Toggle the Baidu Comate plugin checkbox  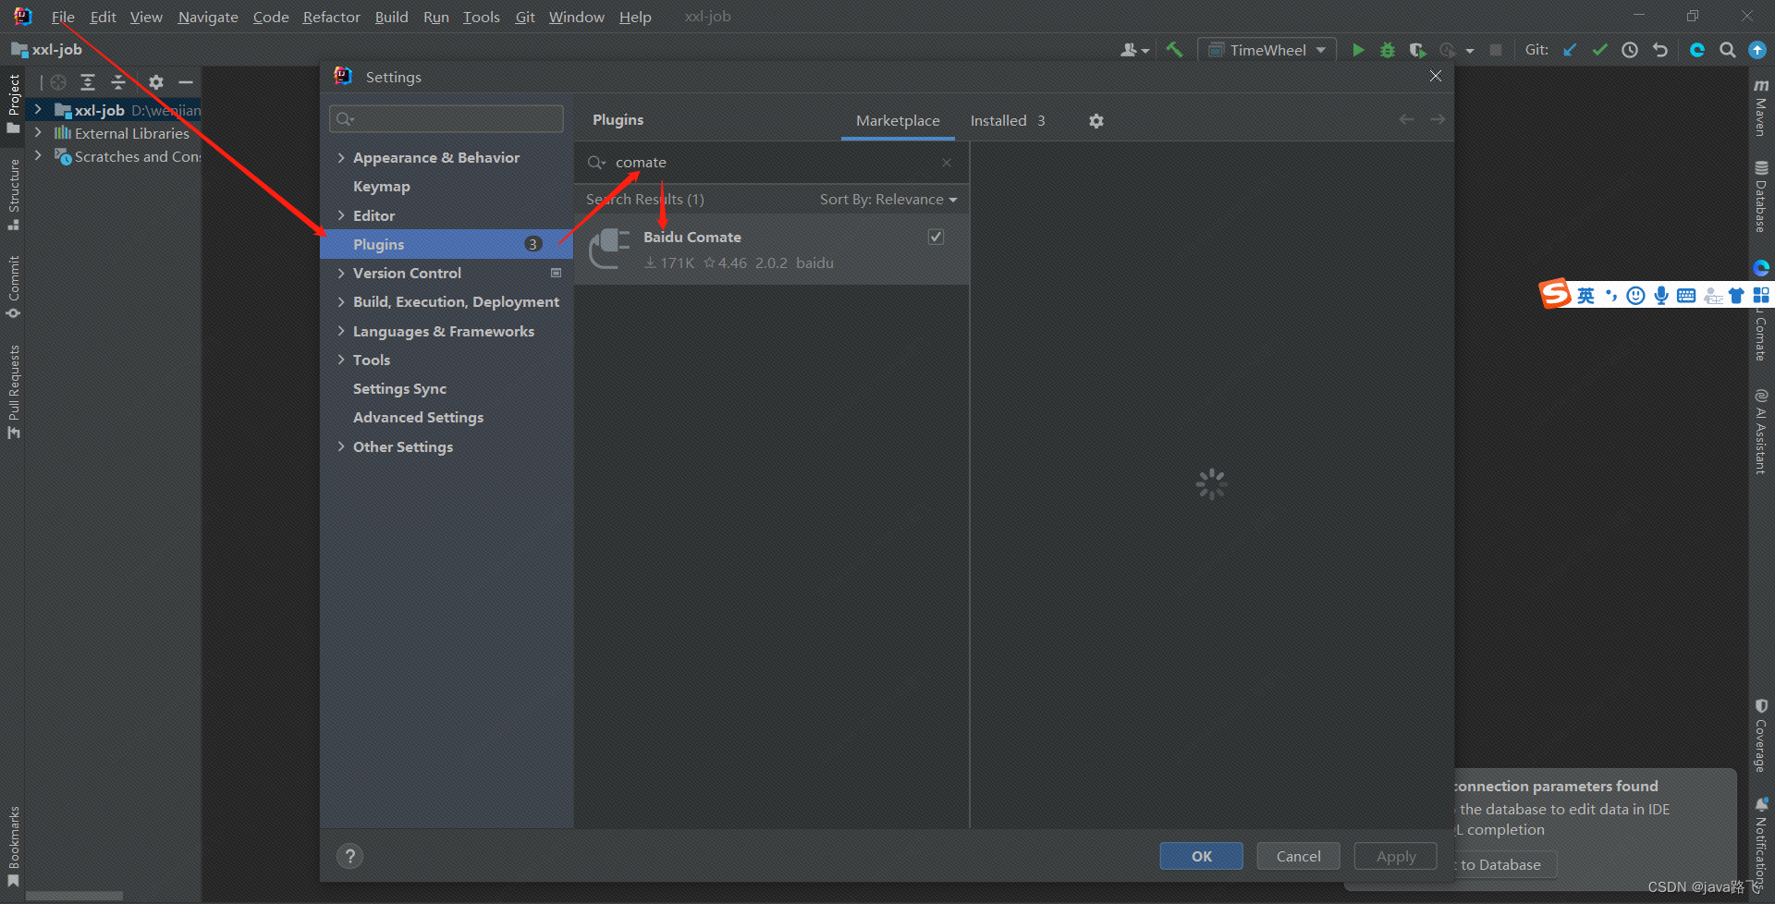[x=936, y=237]
